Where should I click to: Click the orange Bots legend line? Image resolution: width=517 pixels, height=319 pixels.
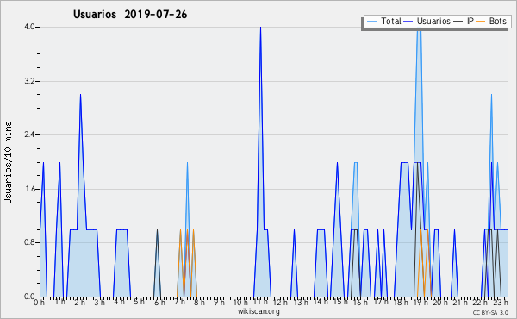click(481, 22)
